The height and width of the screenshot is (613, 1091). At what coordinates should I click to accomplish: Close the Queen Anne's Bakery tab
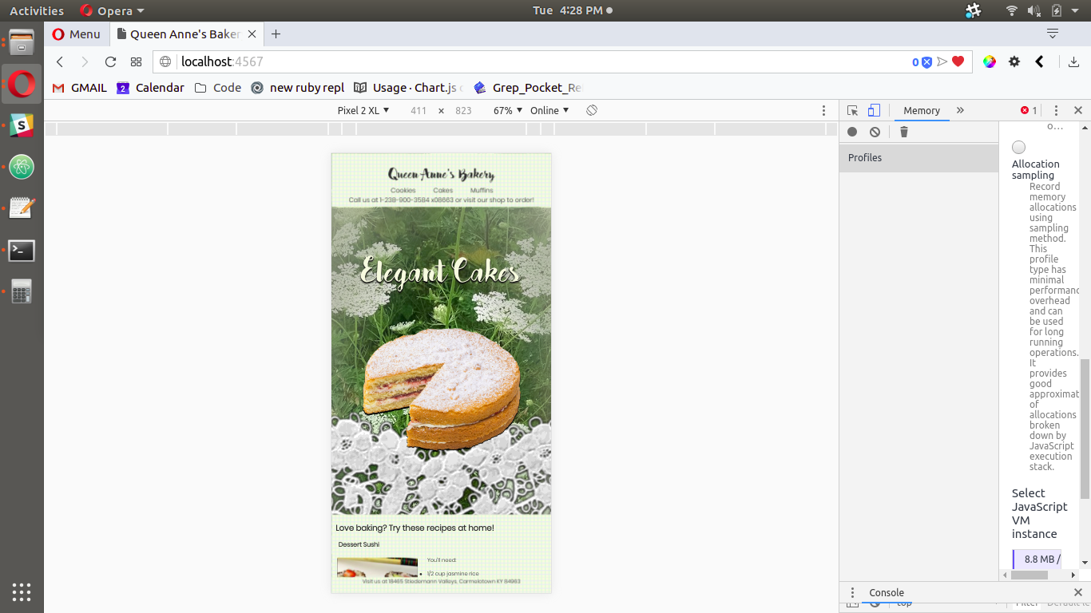(252, 34)
